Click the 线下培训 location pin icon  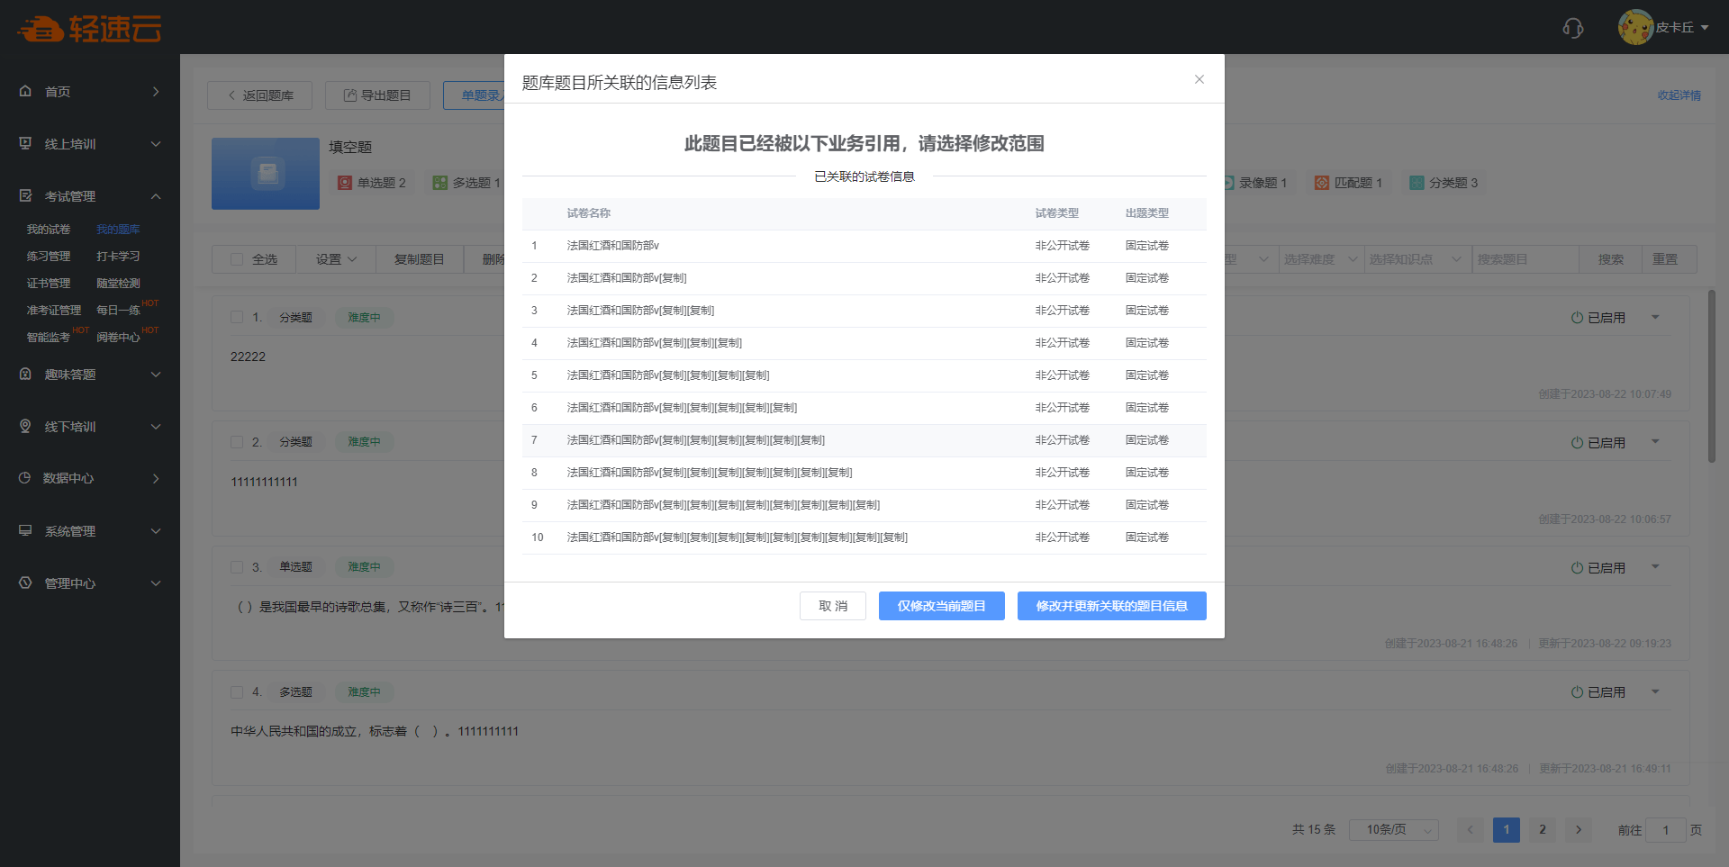25,426
